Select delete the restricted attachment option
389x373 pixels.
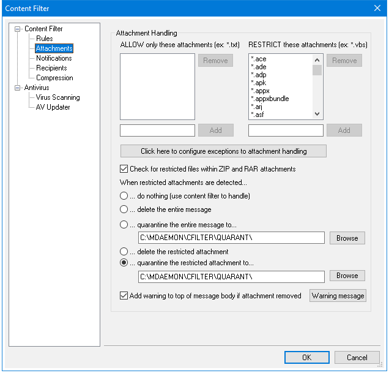pos(124,252)
